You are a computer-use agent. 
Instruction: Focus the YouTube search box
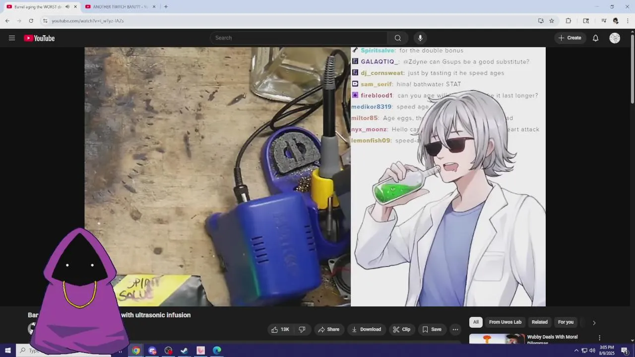pyautogui.click(x=299, y=38)
